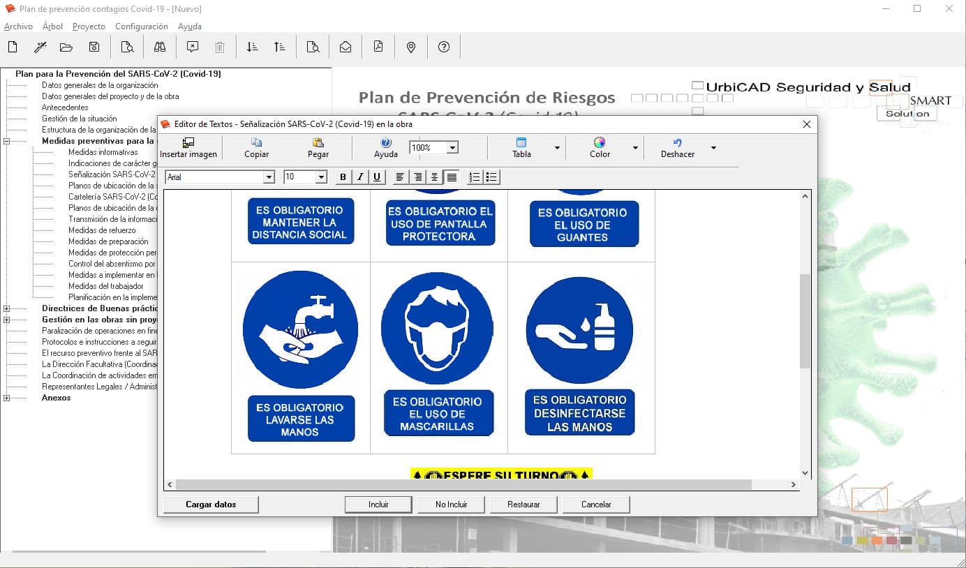The height and width of the screenshot is (568, 966).
Task: Click the Pegar clipboard icon
Action: point(318,142)
